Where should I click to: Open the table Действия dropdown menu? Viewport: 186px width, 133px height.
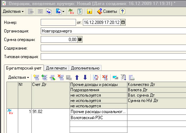click(19, 77)
